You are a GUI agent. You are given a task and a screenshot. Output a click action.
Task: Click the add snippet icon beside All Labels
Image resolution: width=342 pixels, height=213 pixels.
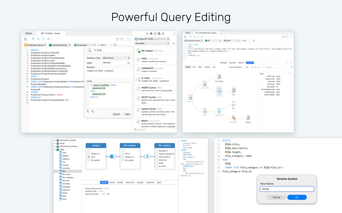(x=174, y=43)
